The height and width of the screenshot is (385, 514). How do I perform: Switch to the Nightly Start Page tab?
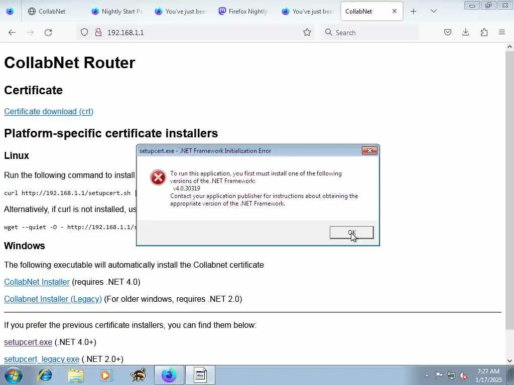tap(117, 11)
